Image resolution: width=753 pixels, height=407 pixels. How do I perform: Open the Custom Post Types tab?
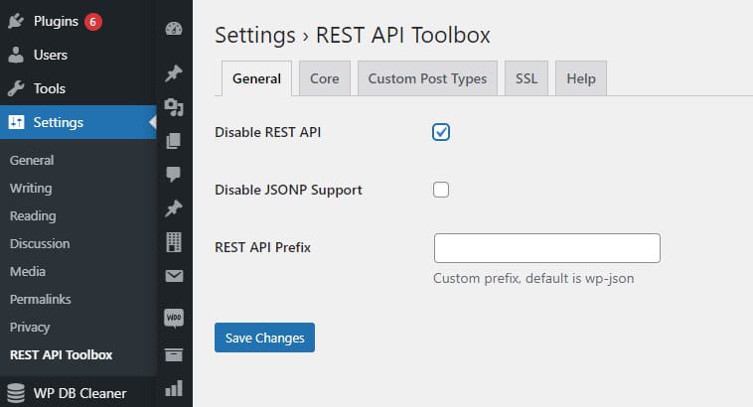click(x=427, y=78)
